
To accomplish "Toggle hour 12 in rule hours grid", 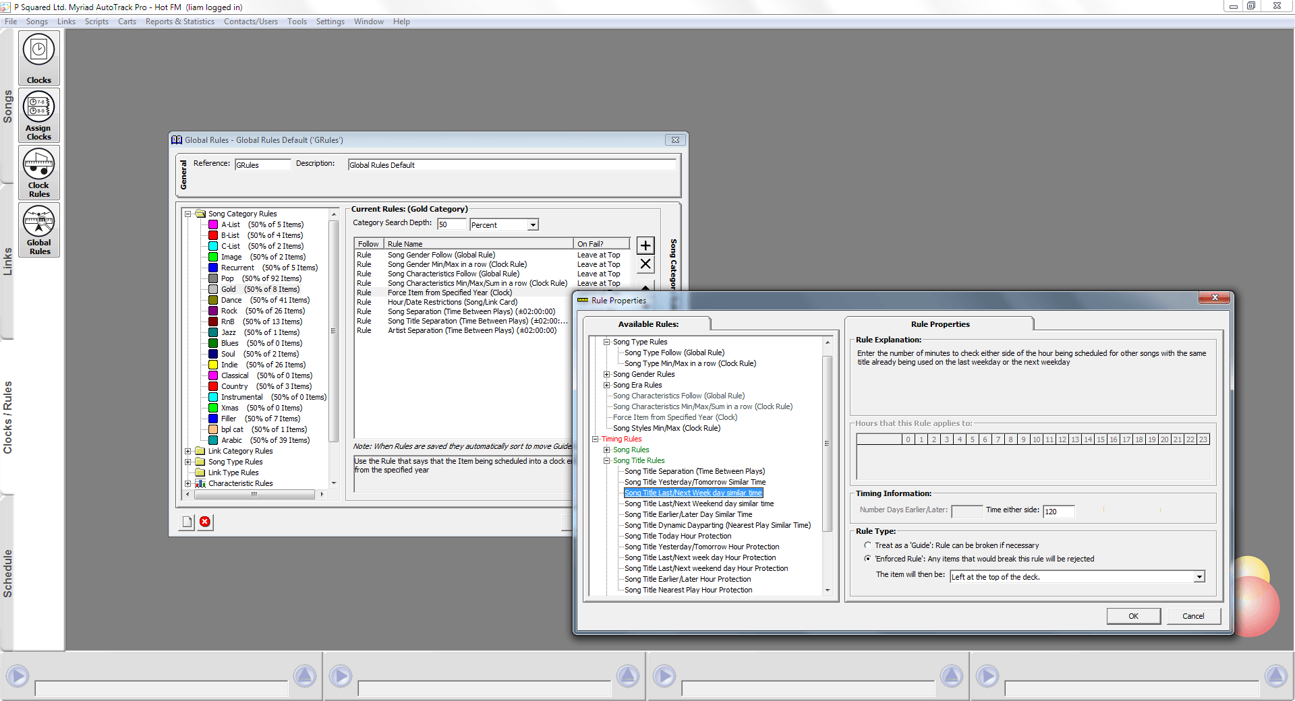I will coord(1062,439).
